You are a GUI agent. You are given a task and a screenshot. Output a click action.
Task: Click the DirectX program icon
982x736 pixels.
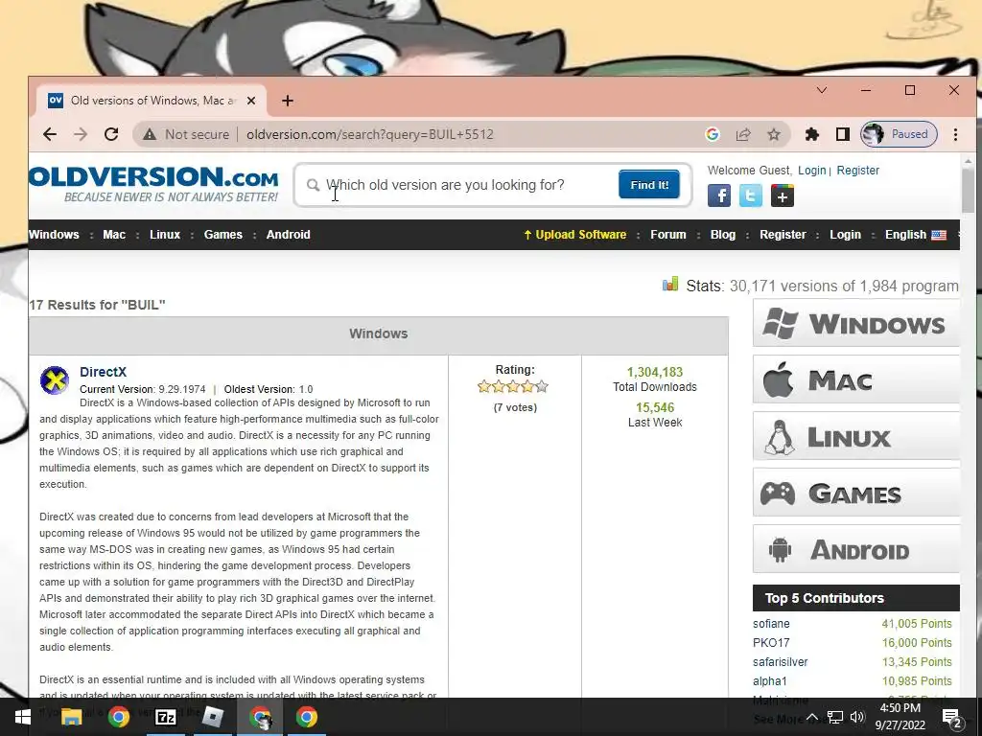(x=55, y=380)
